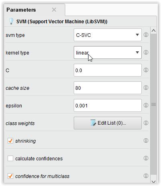Viewport: 161px width, 186px height.
Task: Open the svm type C-SVC dropdown
Action: click(108, 35)
